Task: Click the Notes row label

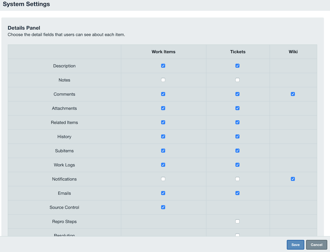Action: [65, 80]
